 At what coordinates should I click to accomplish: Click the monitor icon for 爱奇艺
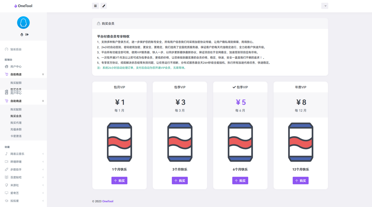7,193
